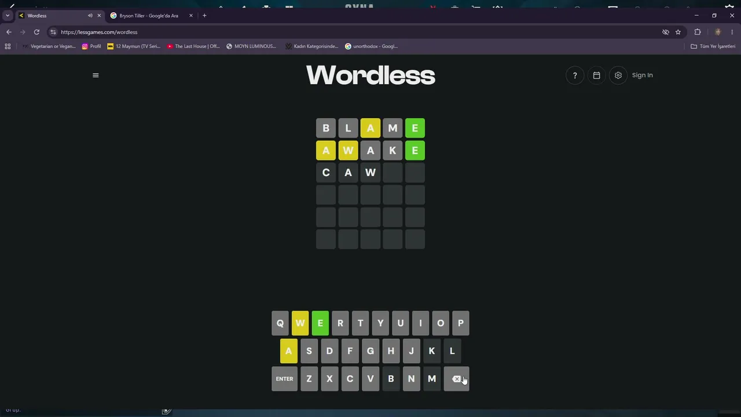Click the green E tile in BLAME row
This screenshot has width=741, height=417.
coord(415,128)
